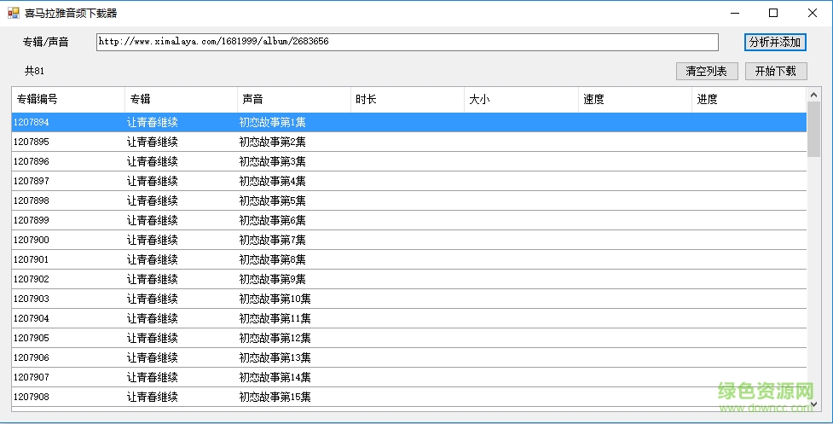
Task: Select row 初恋故事第2集
Action: click(409, 142)
